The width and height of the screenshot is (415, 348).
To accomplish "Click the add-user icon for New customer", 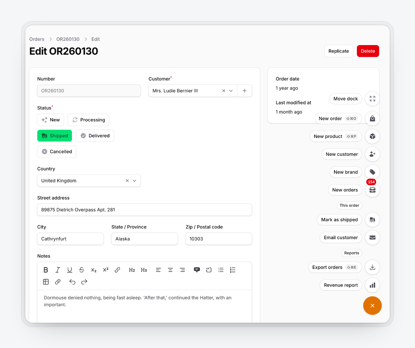I will (373, 154).
